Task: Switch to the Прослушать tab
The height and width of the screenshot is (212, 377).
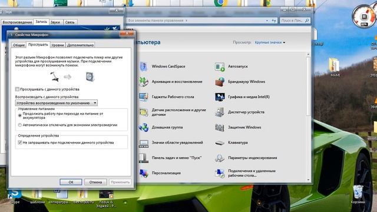Action: pos(38,45)
